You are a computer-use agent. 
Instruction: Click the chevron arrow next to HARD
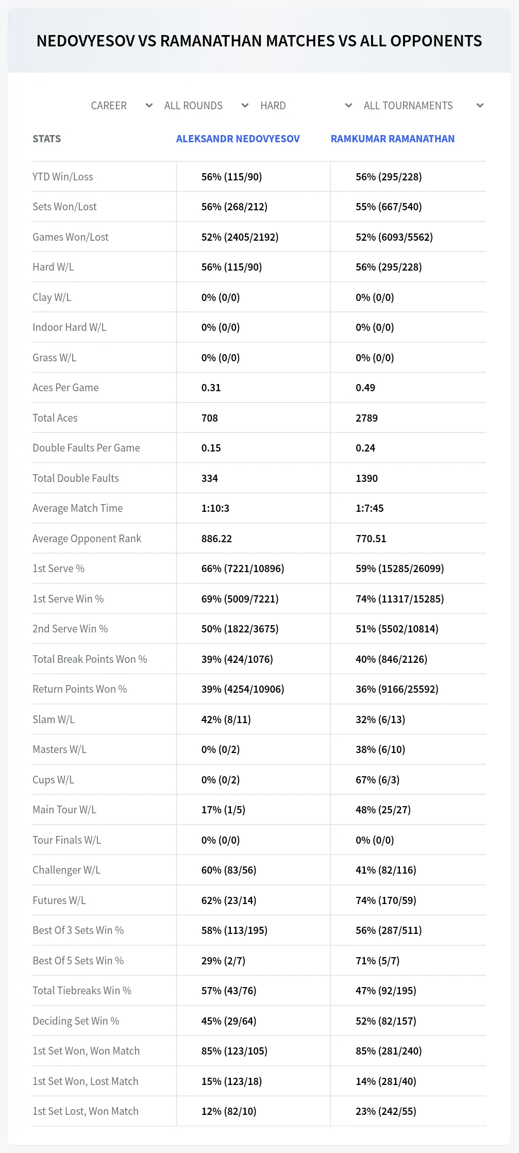pos(348,106)
